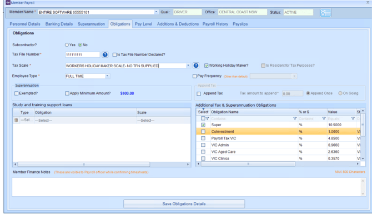
Task: Click delete trash icon in study loans row
Action: coord(16,120)
